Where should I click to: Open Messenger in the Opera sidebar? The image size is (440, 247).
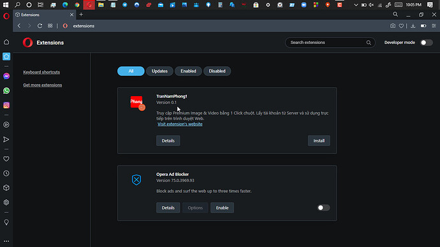[x=6, y=76]
